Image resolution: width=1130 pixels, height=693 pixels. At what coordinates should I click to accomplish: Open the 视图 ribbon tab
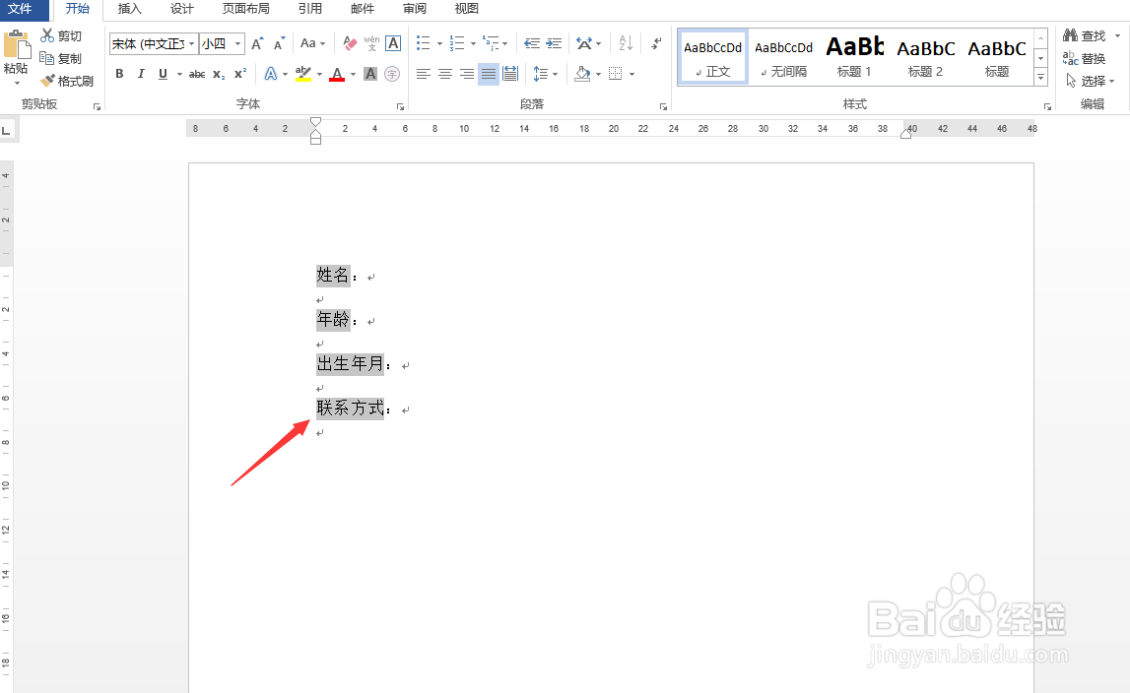[466, 10]
